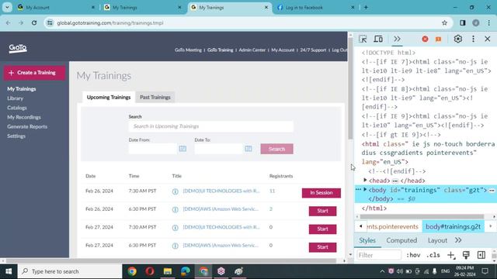Click the info icon for the Feb 26 7:30 AM training

coord(175,191)
